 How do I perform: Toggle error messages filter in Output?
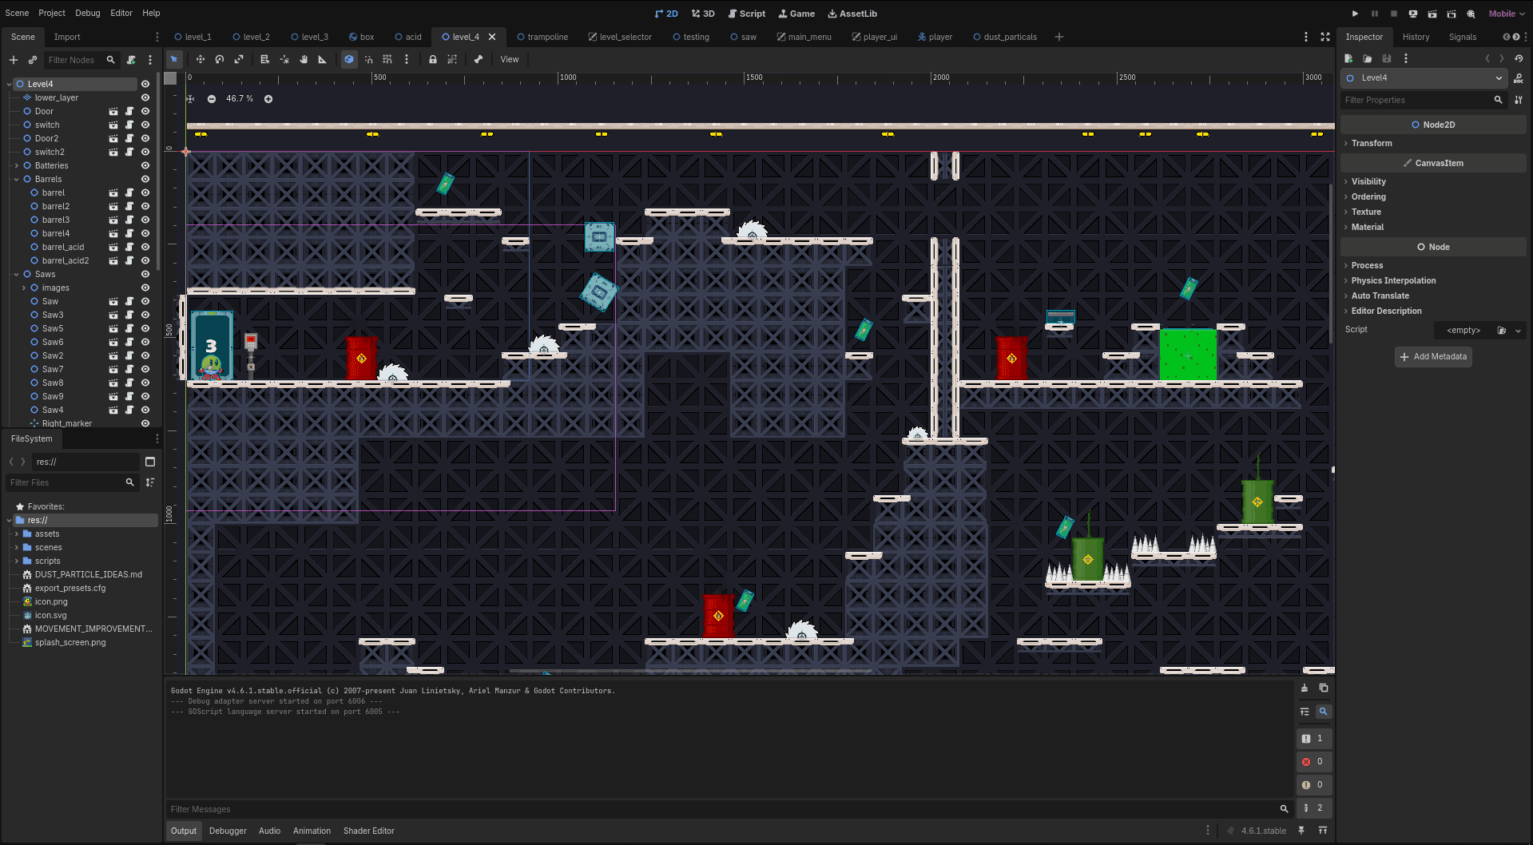1313,762
